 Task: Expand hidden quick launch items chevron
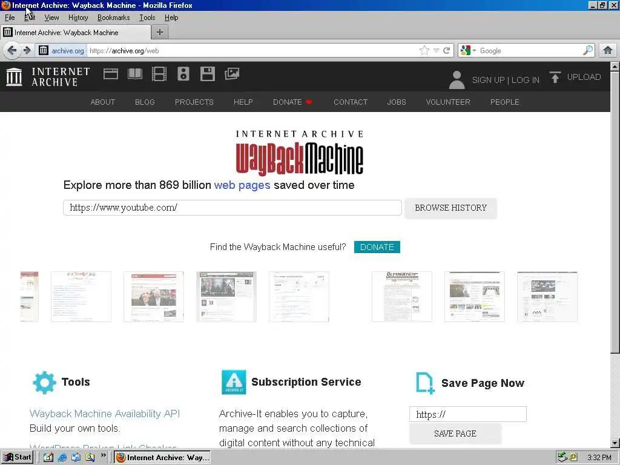103,455
